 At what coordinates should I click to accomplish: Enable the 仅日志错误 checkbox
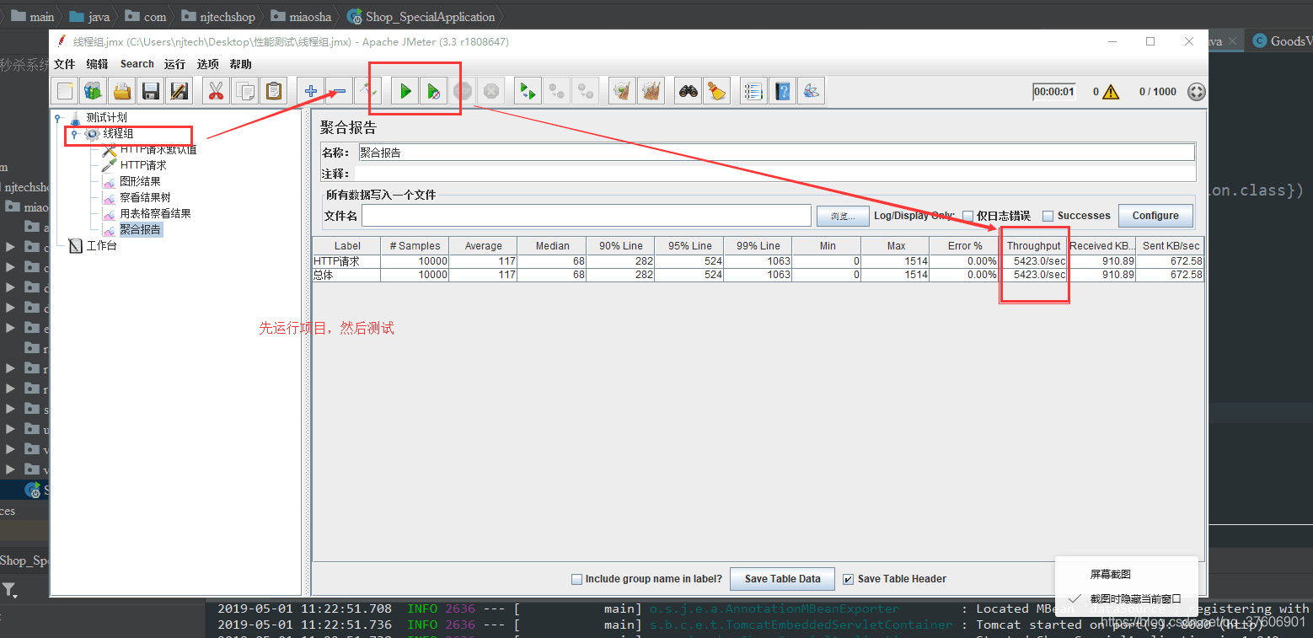click(x=967, y=216)
